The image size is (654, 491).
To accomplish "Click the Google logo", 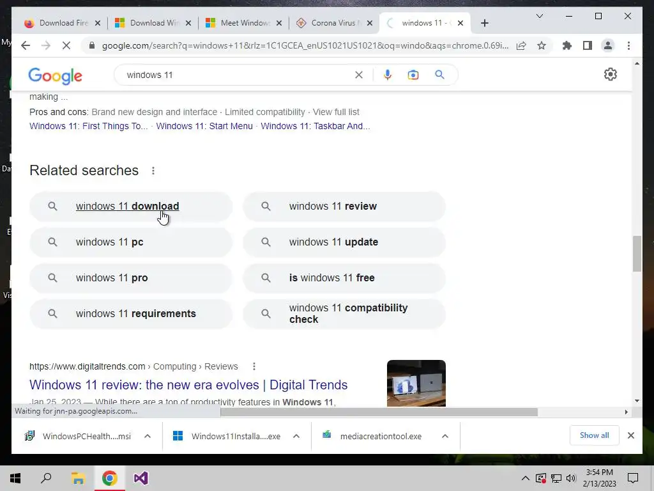I will point(55,75).
